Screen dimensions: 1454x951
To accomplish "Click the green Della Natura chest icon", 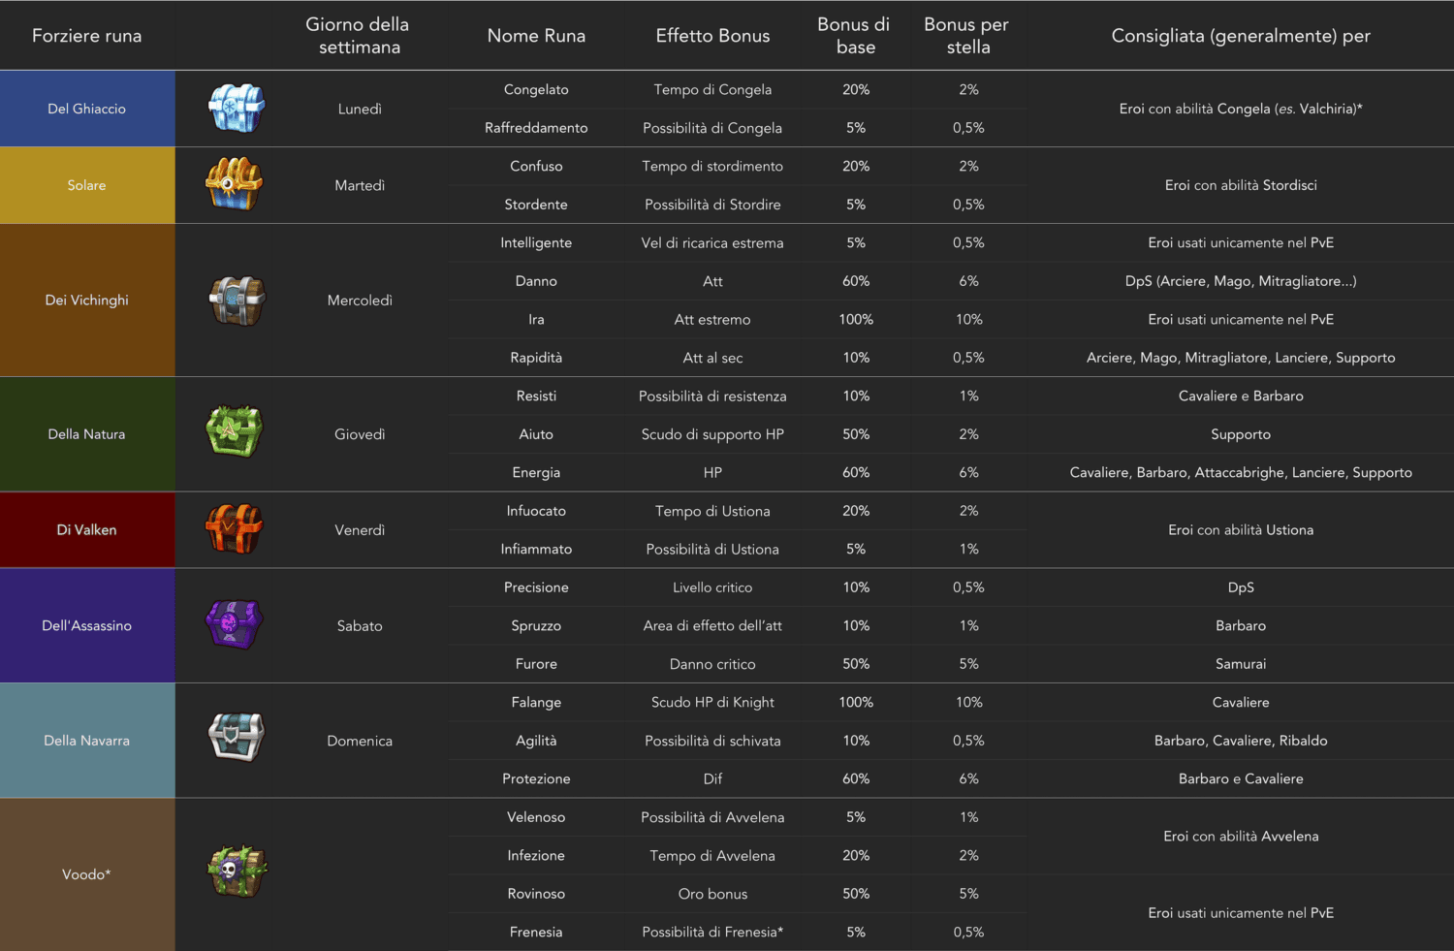I will 235,431.
